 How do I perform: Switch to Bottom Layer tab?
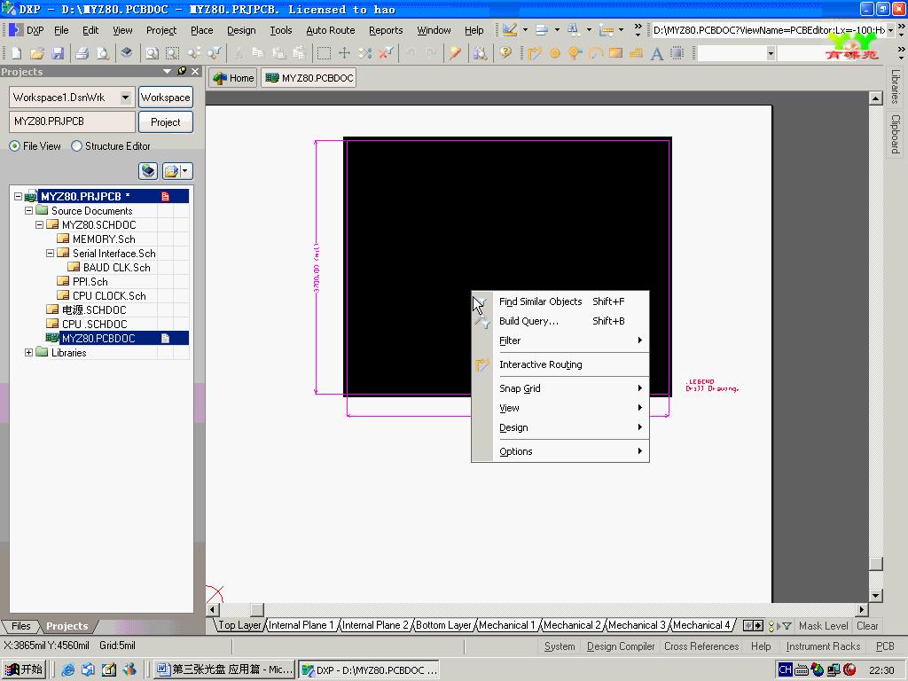point(443,625)
